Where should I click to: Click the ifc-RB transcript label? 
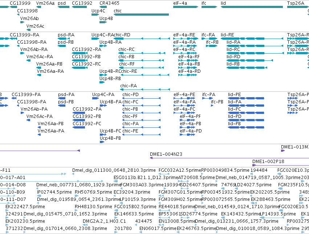click(x=212, y=42)
